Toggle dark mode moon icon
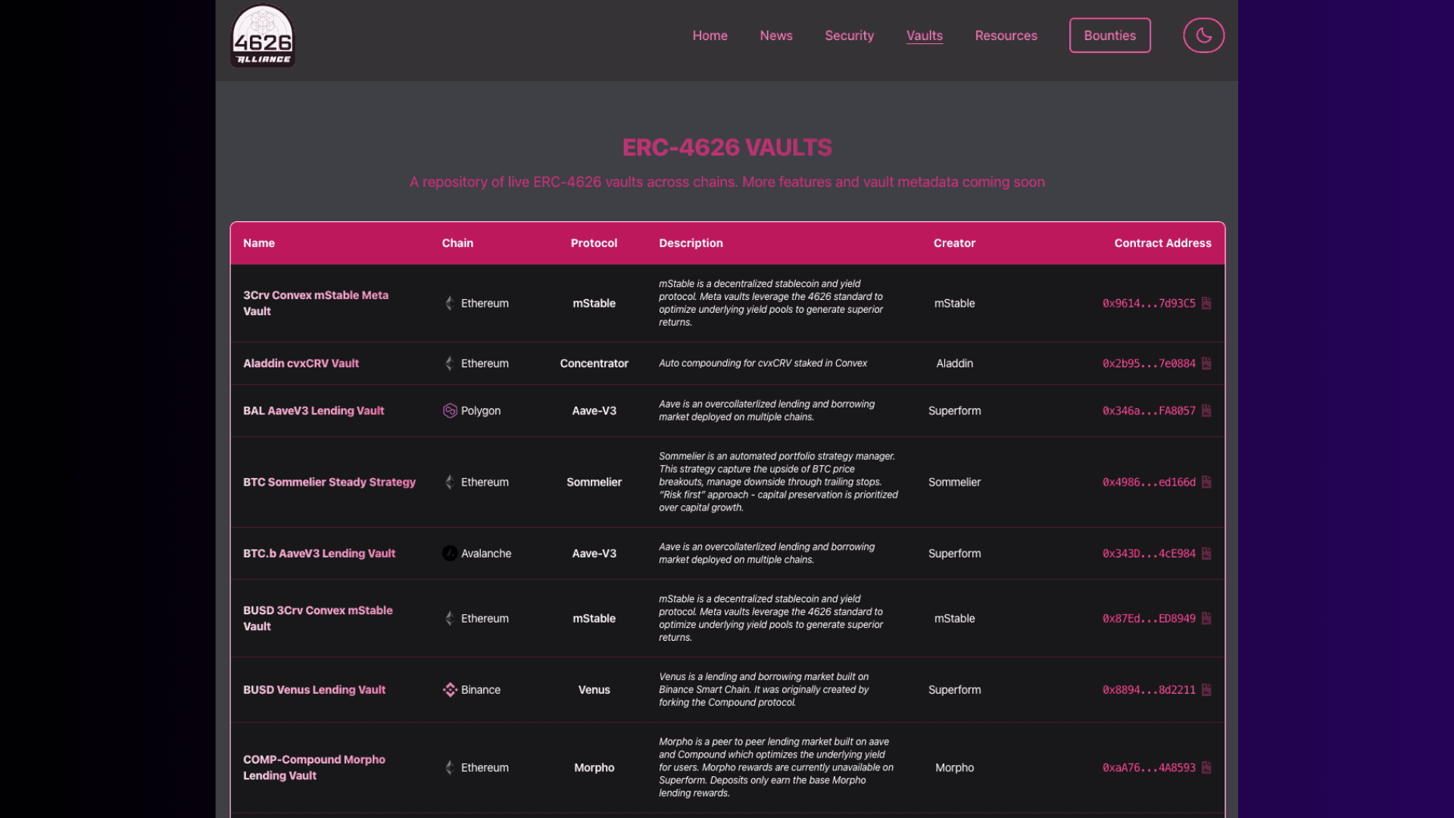Screen dimensions: 1454x818 1203,36
